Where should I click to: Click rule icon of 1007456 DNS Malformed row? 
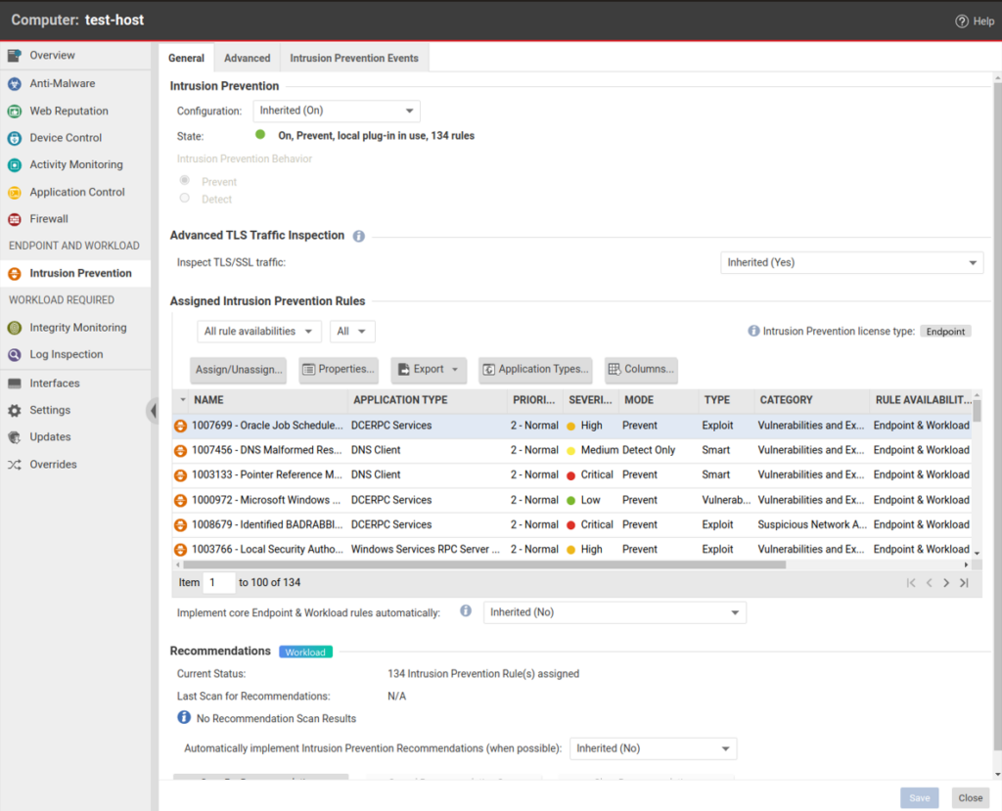click(x=181, y=451)
